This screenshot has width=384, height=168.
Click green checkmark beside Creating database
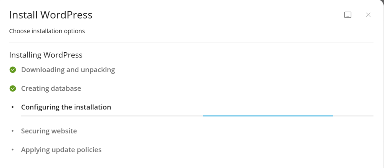tap(13, 88)
